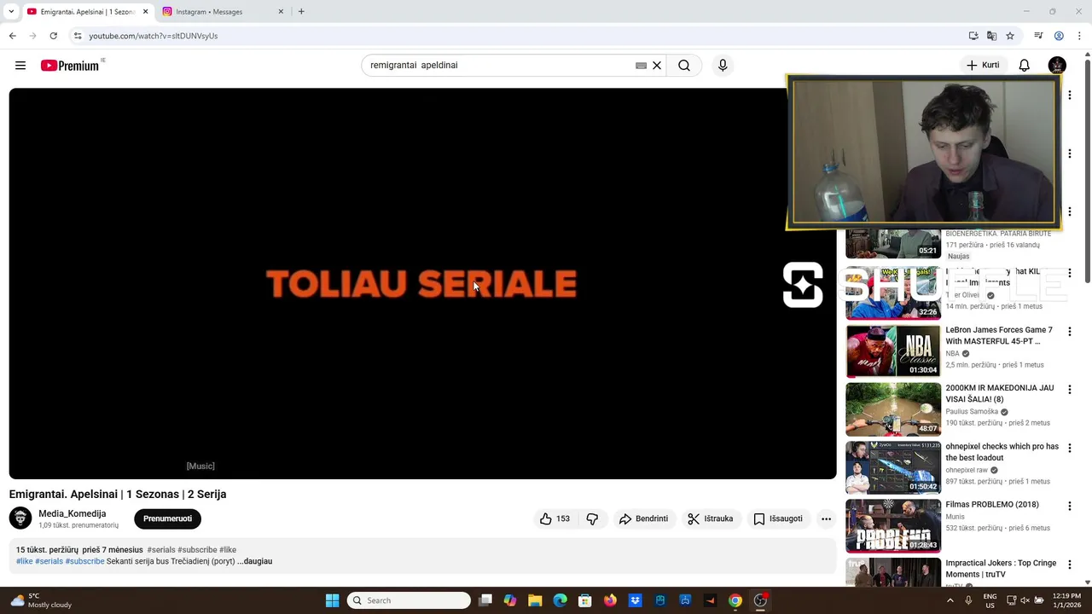The image size is (1092, 614).
Task: Open the Media_Komedija channel name link
Action: click(73, 513)
